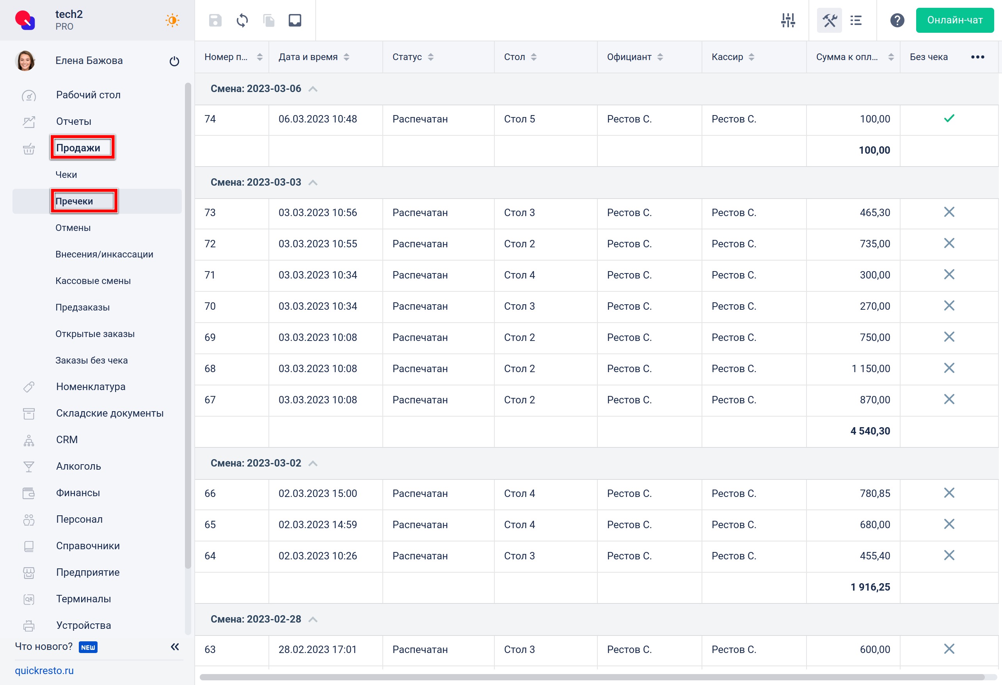Click the save disk icon in toolbar
1002x685 pixels.
click(x=215, y=20)
